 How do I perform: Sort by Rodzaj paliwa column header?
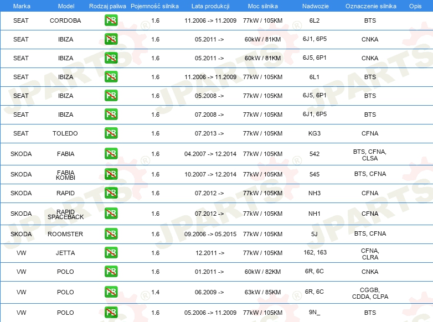[107, 6]
